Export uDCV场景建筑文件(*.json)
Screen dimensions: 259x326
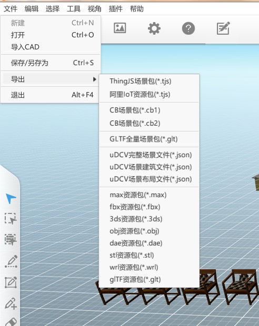pyautogui.click(x=149, y=167)
